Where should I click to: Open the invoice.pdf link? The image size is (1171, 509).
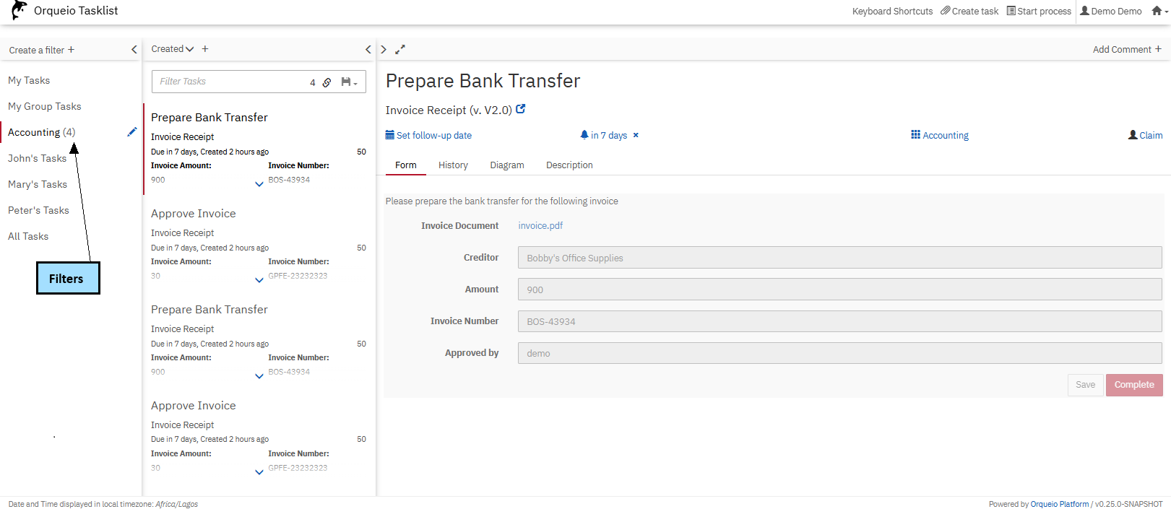[540, 226]
